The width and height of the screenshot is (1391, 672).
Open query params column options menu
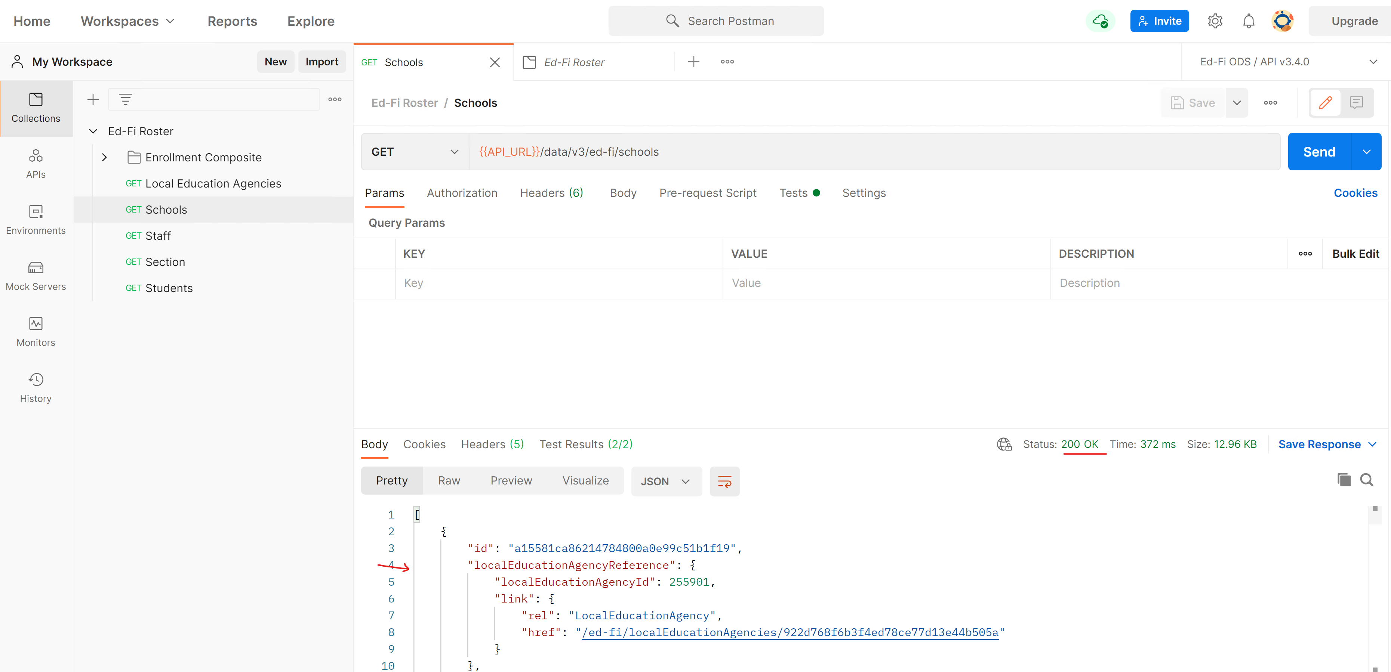1305,254
